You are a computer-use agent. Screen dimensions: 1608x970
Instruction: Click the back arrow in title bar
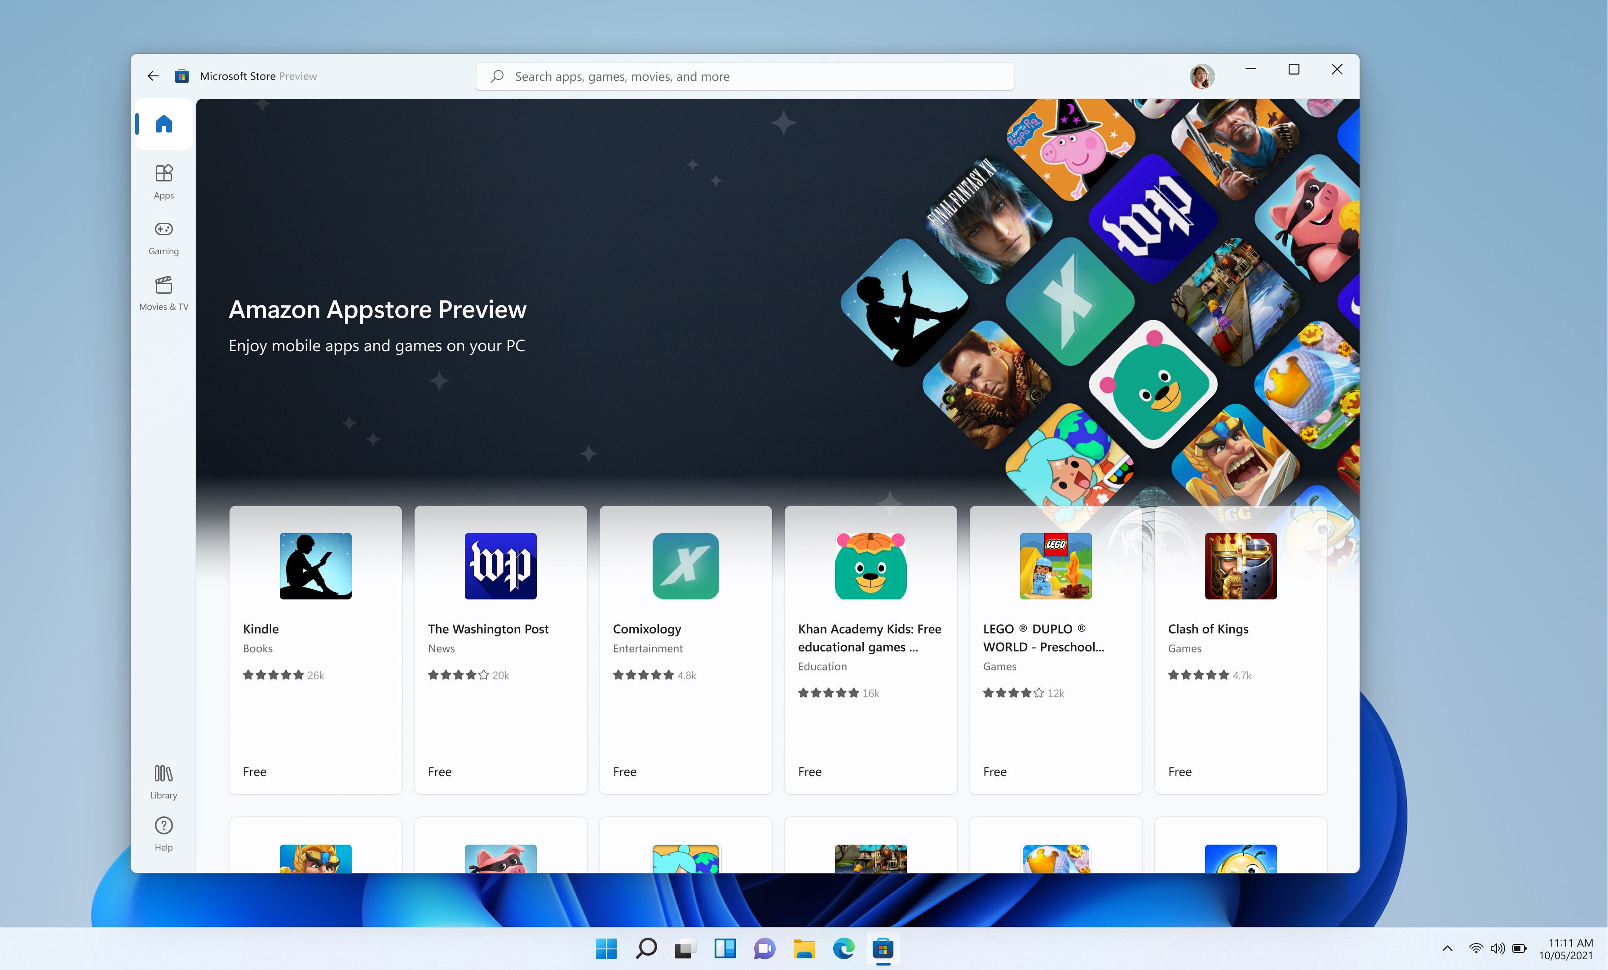[x=153, y=76]
